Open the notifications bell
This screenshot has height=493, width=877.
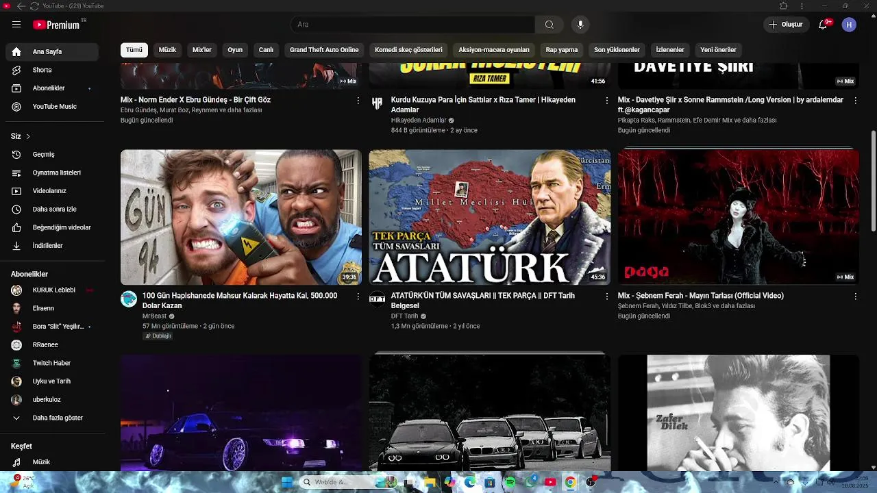click(x=823, y=25)
